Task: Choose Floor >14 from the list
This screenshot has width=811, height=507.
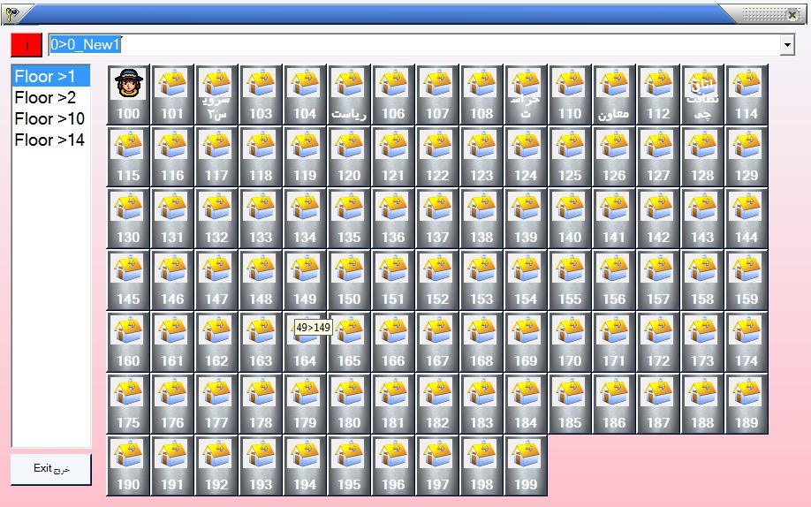Action: [49, 140]
